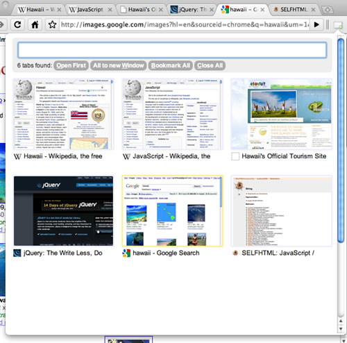The height and width of the screenshot is (343, 347).
Task: Click the new tab plus button
Action: click(x=328, y=10)
